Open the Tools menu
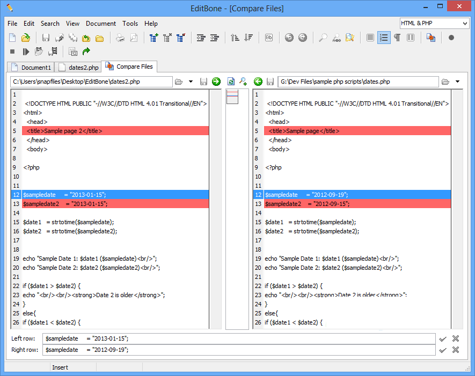 [130, 24]
